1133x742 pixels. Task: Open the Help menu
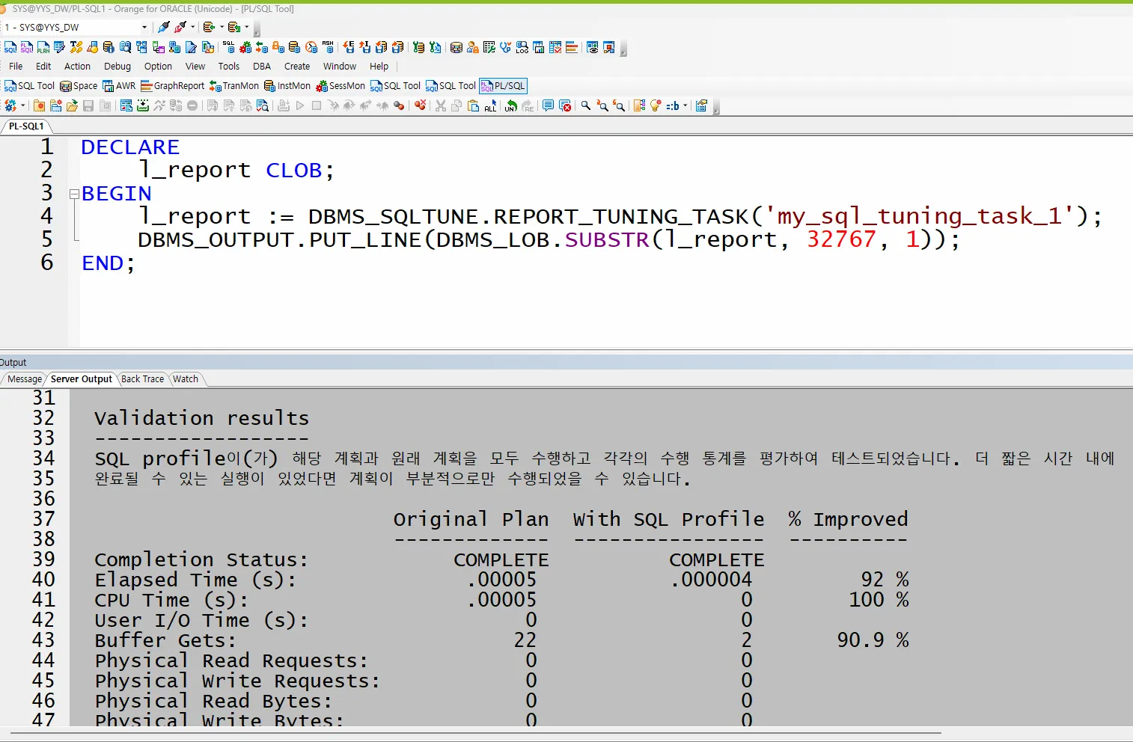point(379,67)
